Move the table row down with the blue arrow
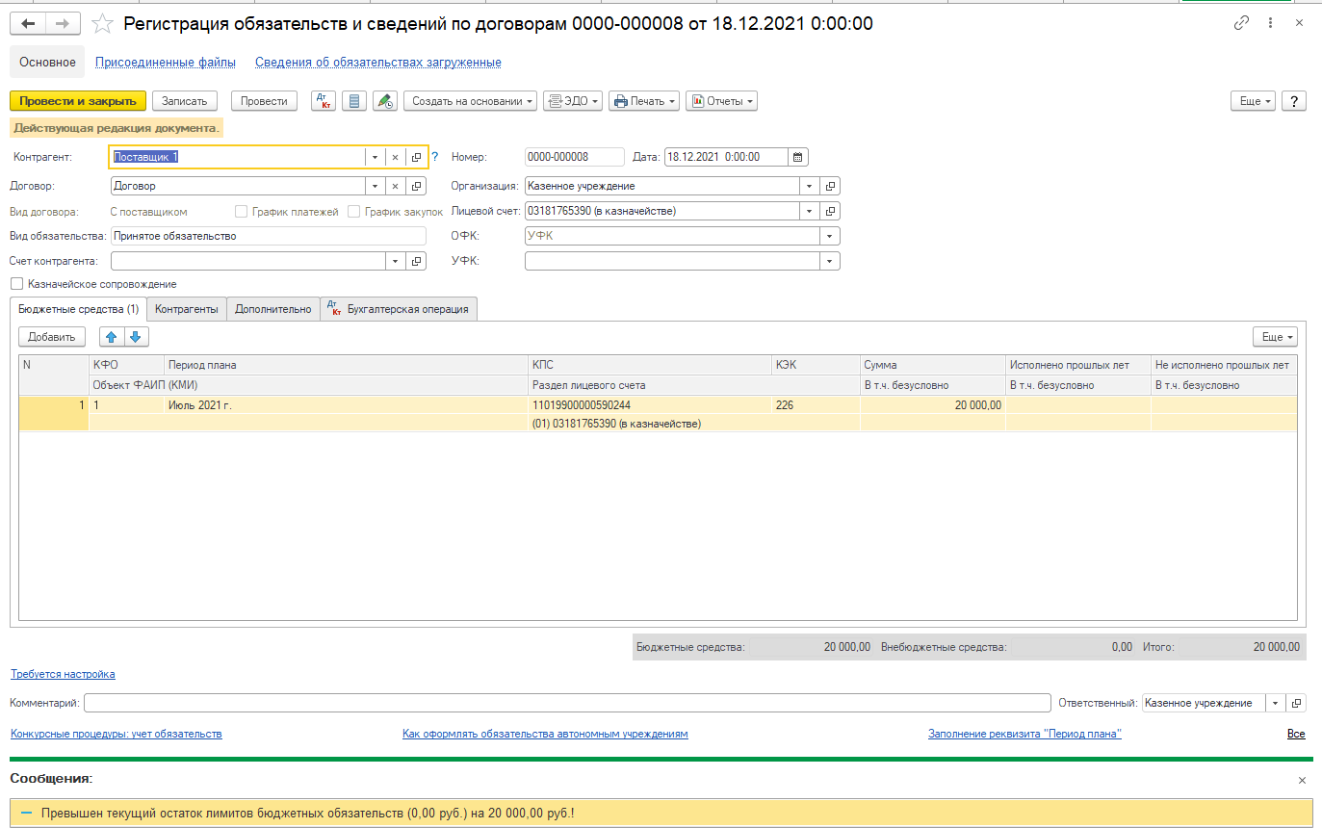The height and width of the screenshot is (828, 1322). point(135,337)
